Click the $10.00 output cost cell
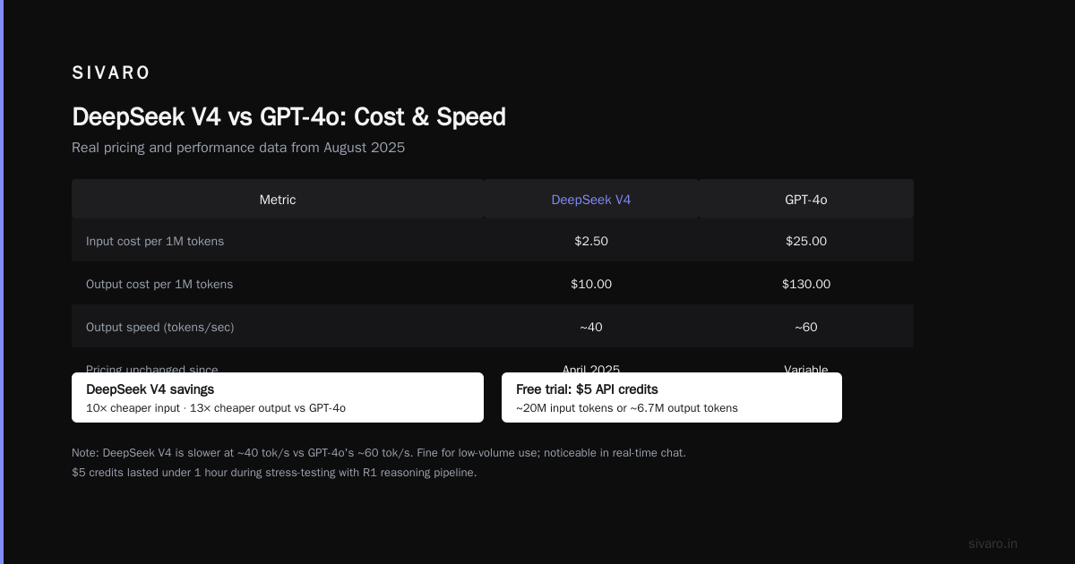This screenshot has height=564, width=1075. (591, 284)
